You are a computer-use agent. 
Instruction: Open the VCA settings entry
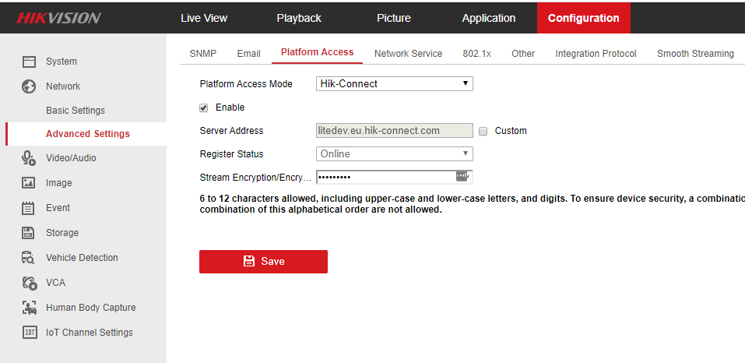[55, 283]
